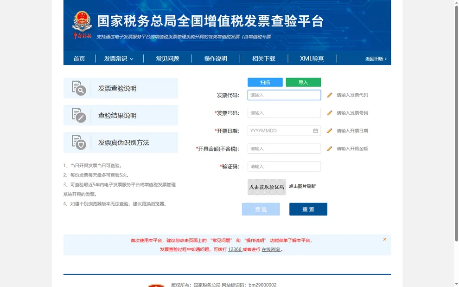The height and width of the screenshot is (287, 459).
Task: Open 查验结果说明 side panel item
Action: pos(121,115)
